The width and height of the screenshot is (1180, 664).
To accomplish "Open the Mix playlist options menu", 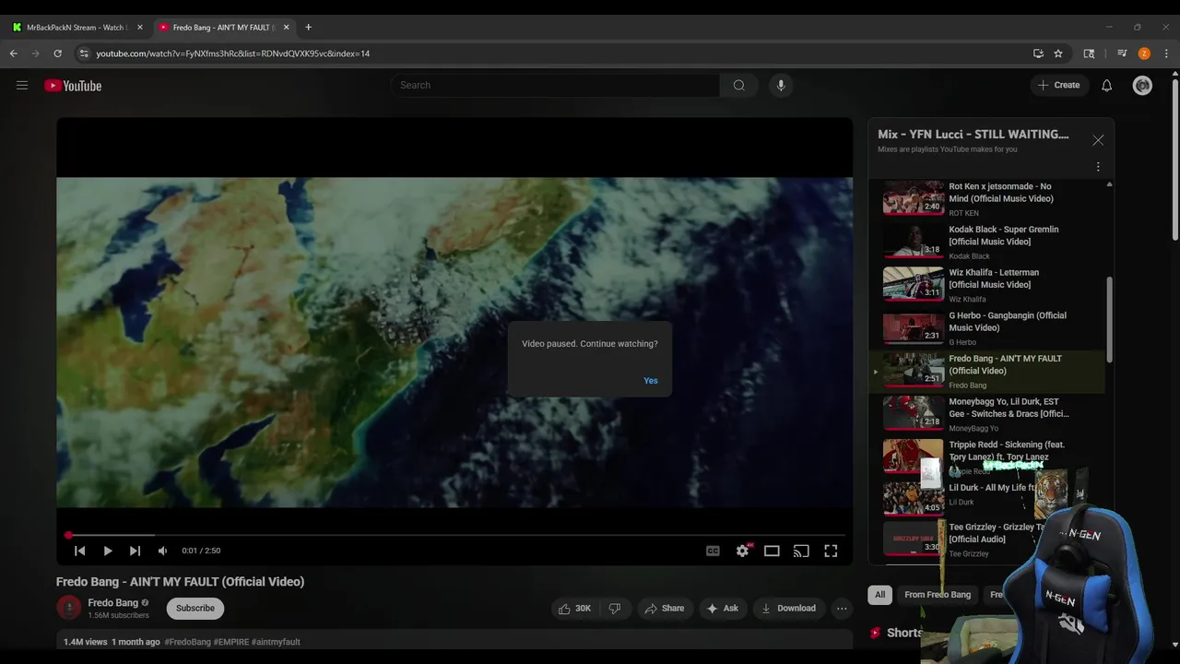I will (x=1098, y=167).
